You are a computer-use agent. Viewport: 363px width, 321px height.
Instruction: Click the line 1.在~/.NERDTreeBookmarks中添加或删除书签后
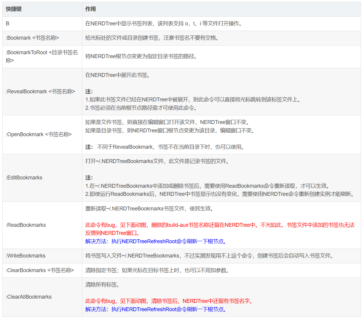pos(208,186)
